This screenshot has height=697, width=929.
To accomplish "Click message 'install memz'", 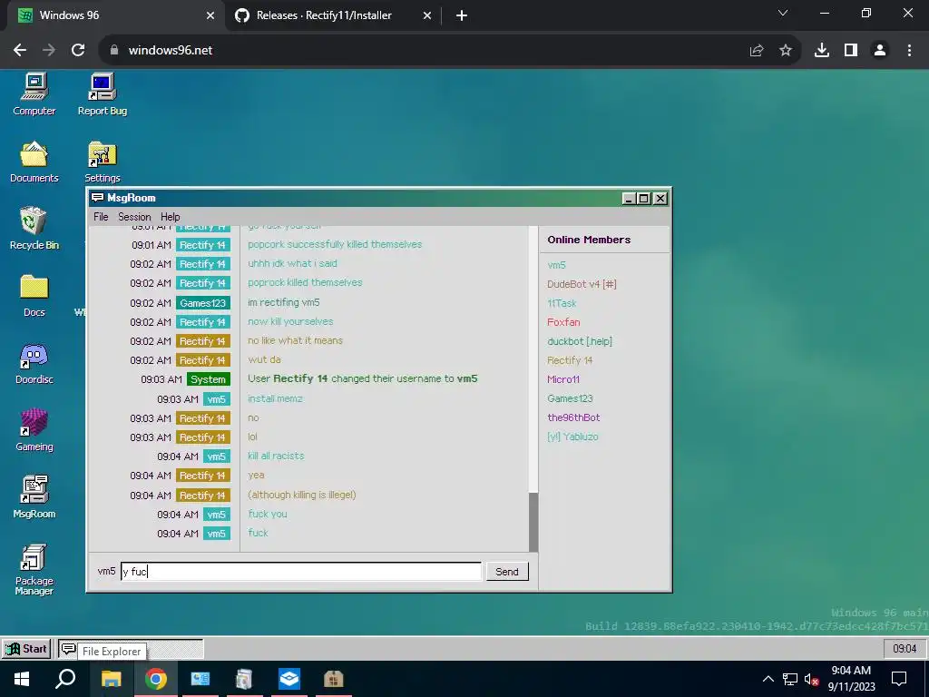I will click(275, 398).
